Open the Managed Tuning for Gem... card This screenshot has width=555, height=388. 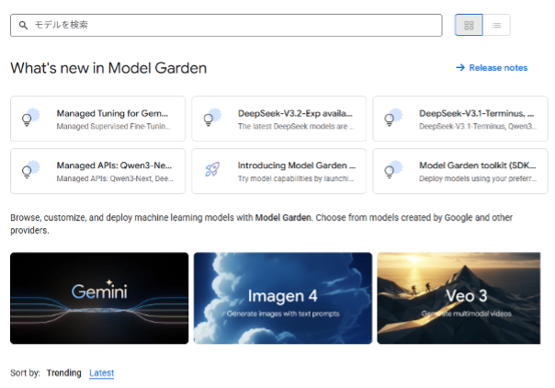[97, 119]
